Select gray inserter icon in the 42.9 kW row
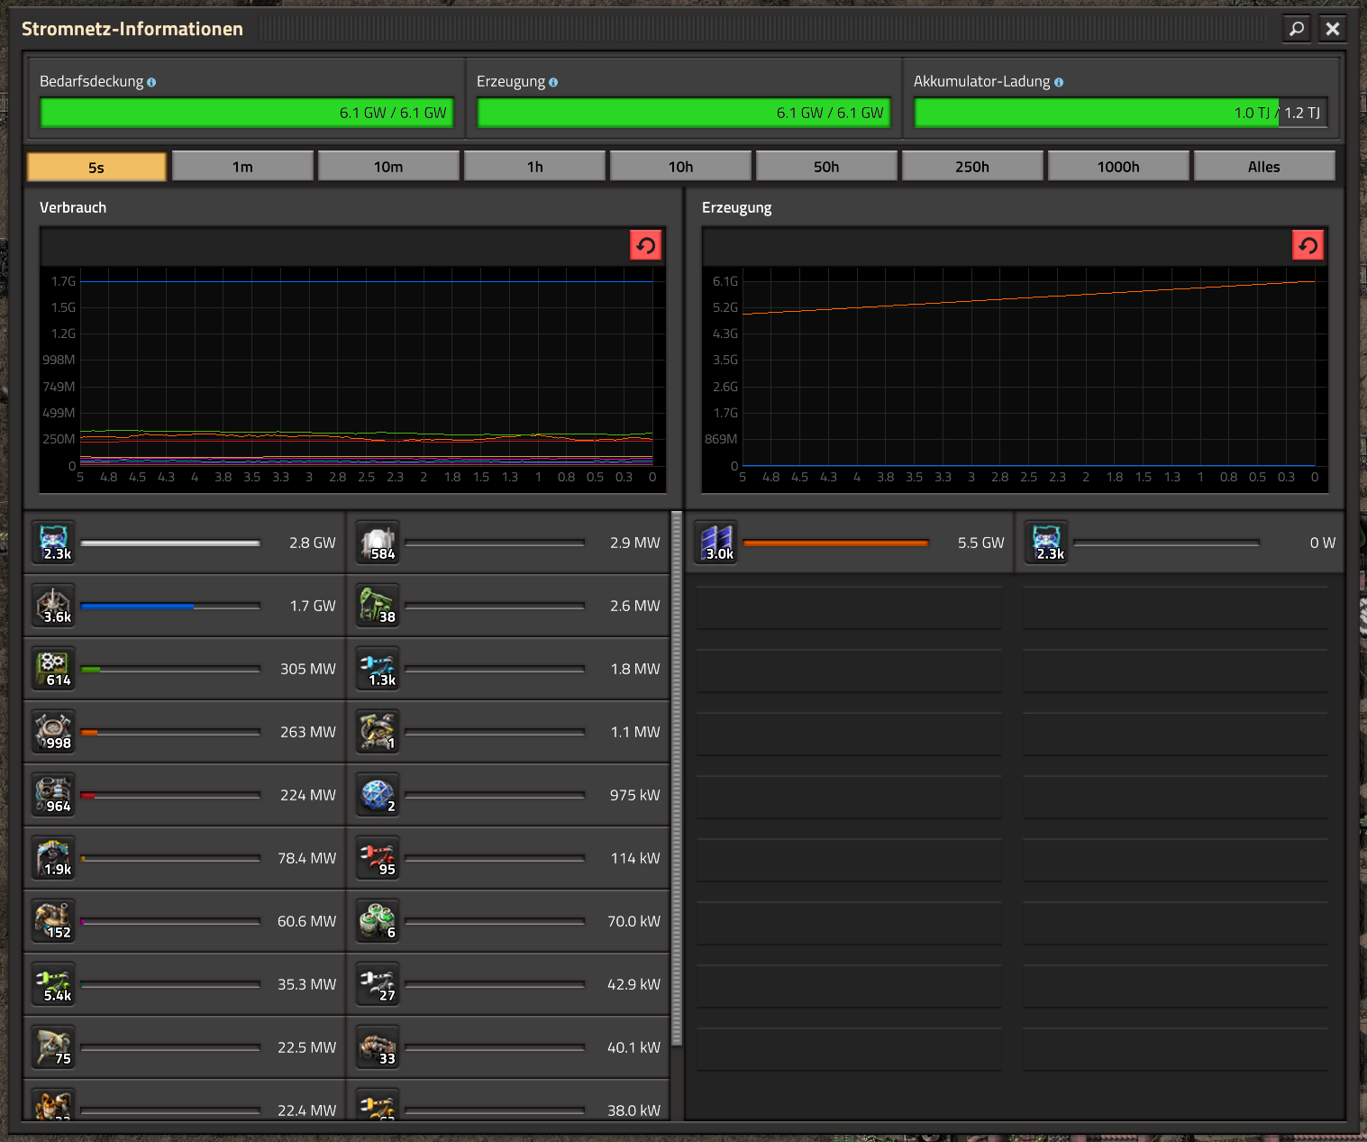Image resolution: width=1367 pixels, height=1142 pixels. point(378,984)
